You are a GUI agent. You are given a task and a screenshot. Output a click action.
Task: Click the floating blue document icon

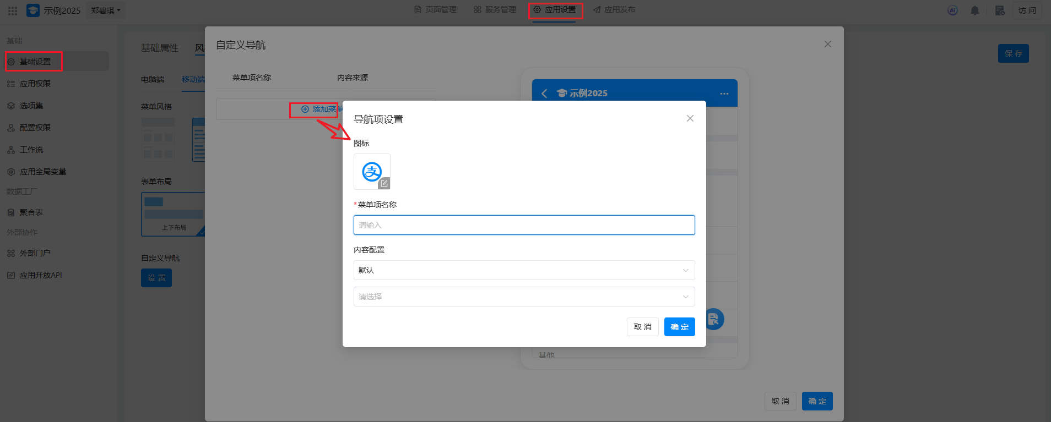pyautogui.click(x=714, y=319)
